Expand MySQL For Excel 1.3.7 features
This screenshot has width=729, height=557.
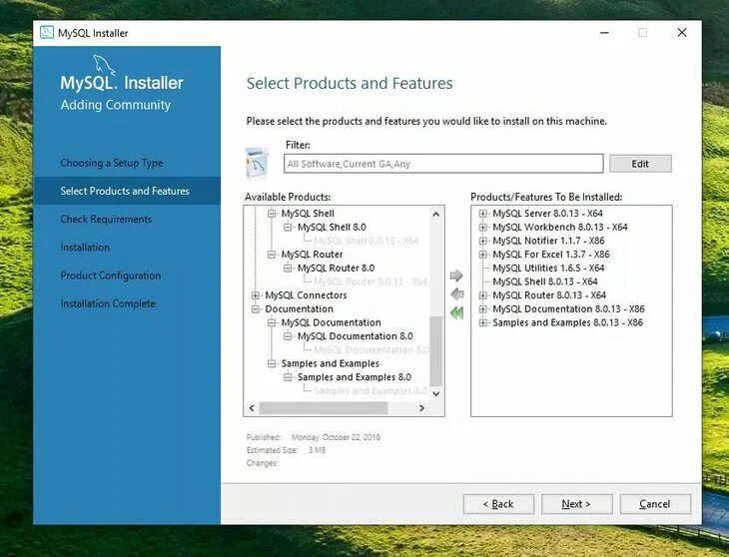[483, 255]
